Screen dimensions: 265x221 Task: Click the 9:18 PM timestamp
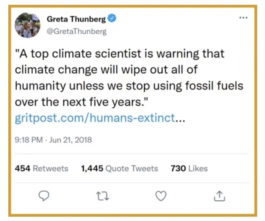[x=28, y=140]
